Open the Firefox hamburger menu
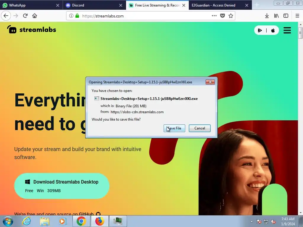 pos(297,16)
